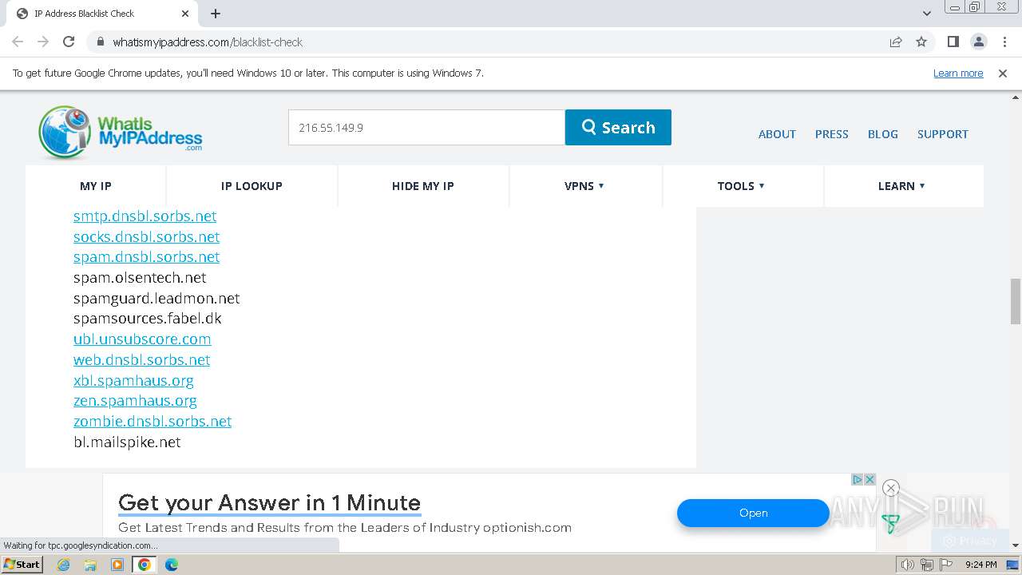The image size is (1022, 575).
Task: Open a new tab with plus button
Action: point(216,14)
